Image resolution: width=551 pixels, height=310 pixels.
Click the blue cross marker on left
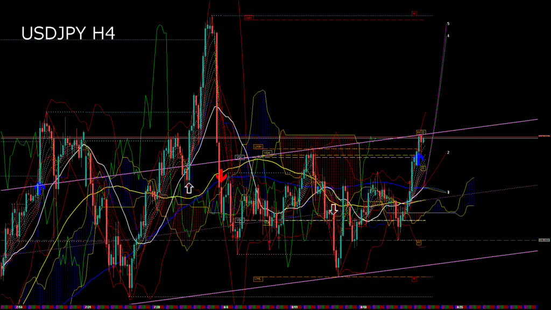tap(39, 188)
